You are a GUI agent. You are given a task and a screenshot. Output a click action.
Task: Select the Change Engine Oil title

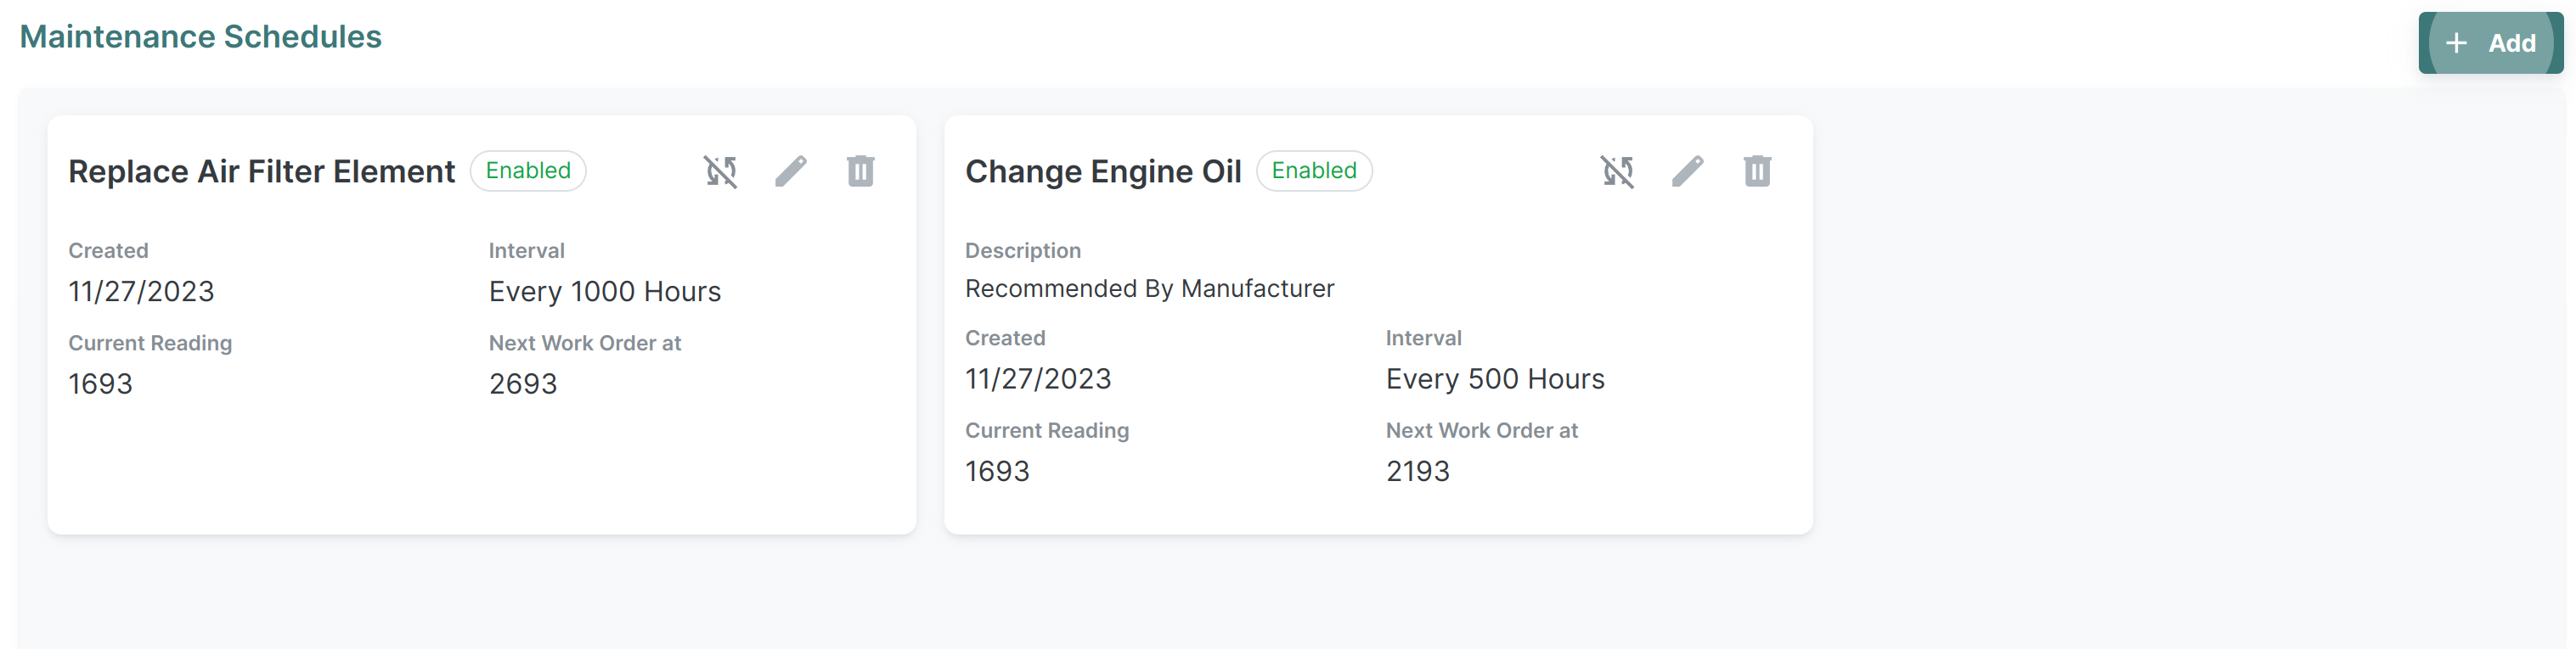click(1103, 171)
